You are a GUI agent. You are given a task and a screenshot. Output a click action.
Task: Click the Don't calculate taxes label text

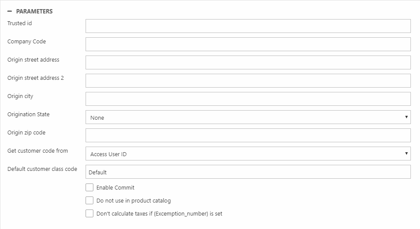[x=159, y=214]
